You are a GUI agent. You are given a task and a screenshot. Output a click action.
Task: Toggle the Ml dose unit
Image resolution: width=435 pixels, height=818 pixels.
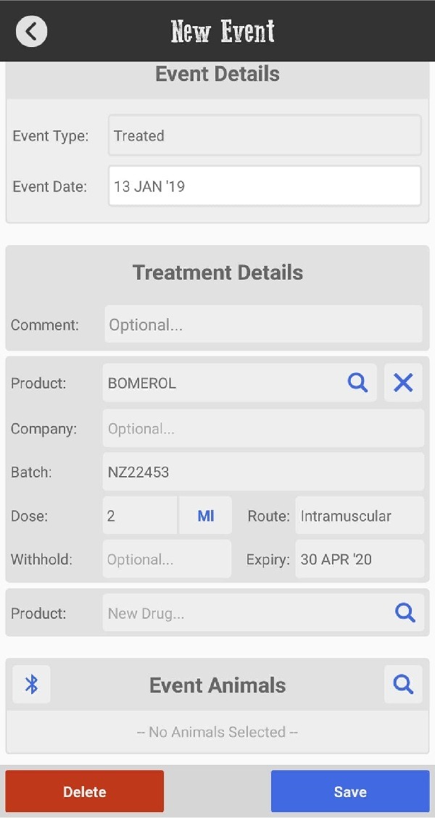coord(206,515)
